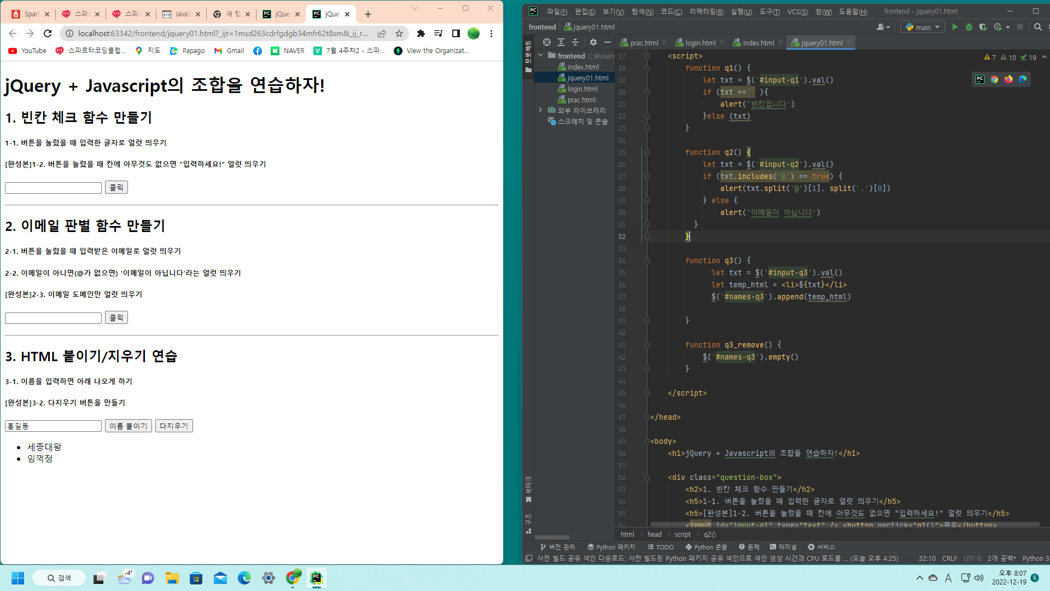Click the disabled stop square in PyCharm toolbar
Screen dimensions: 1050x591
[x=1020, y=27]
